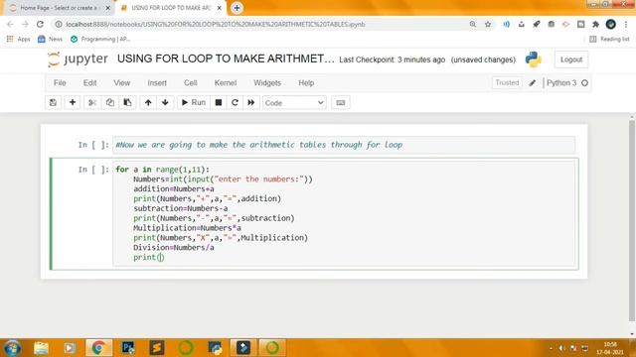Save and checkpoint the notebook
636x357 pixels.
click(x=53, y=103)
